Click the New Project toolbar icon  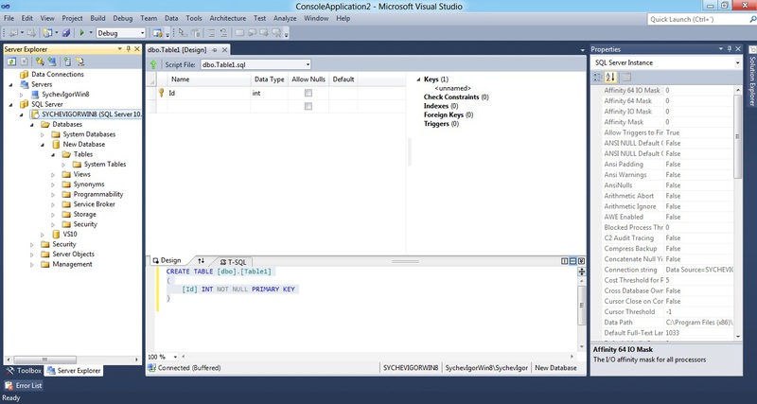click(47, 33)
